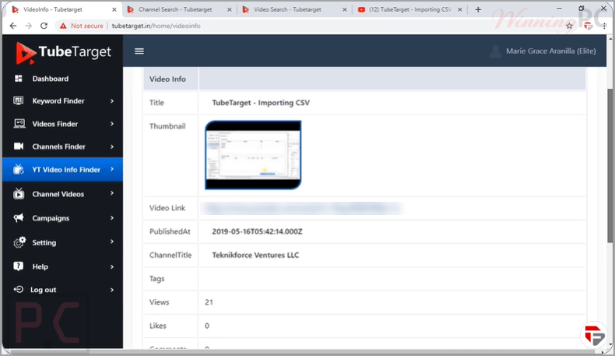The width and height of the screenshot is (615, 356).
Task: Click the Tags row label
Action: pos(157,279)
